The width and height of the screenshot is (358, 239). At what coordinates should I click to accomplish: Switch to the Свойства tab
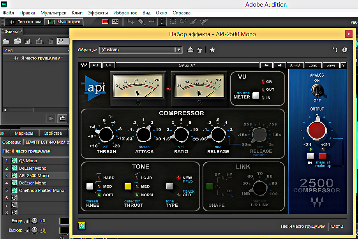tap(53, 133)
